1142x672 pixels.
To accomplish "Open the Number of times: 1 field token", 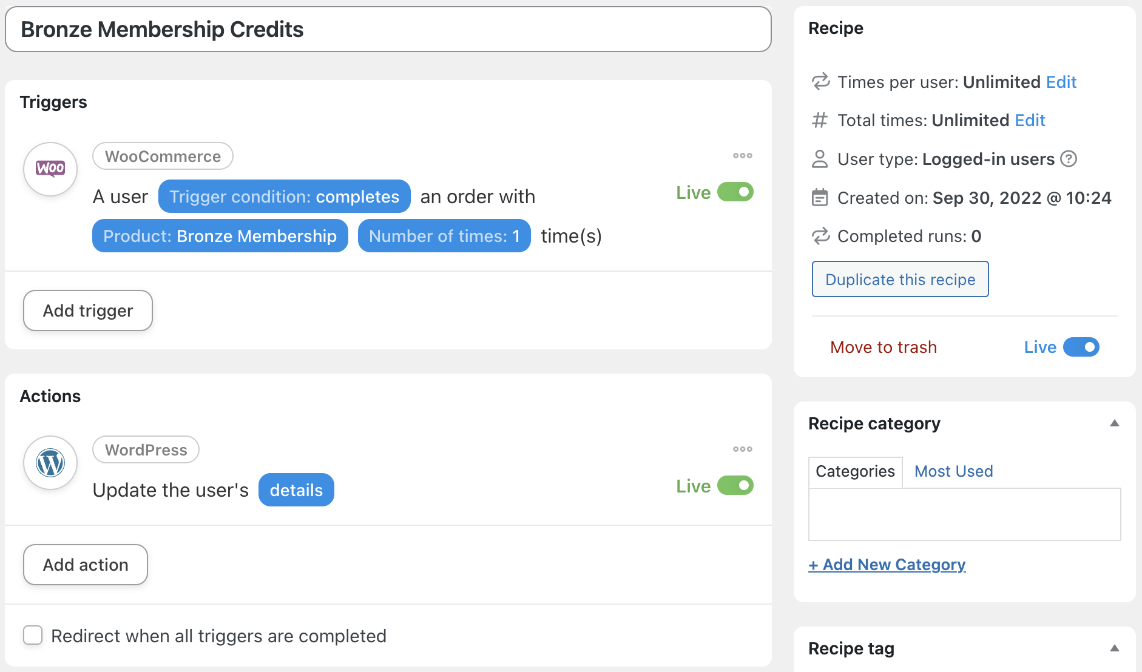I will click(445, 236).
